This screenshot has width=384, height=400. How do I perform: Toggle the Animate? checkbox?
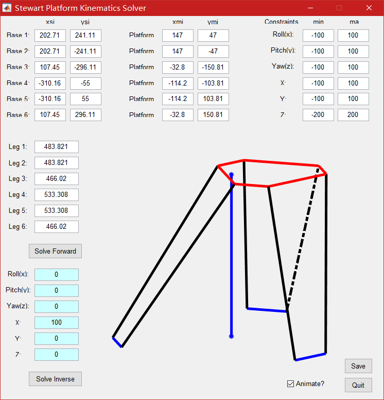coord(291,384)
